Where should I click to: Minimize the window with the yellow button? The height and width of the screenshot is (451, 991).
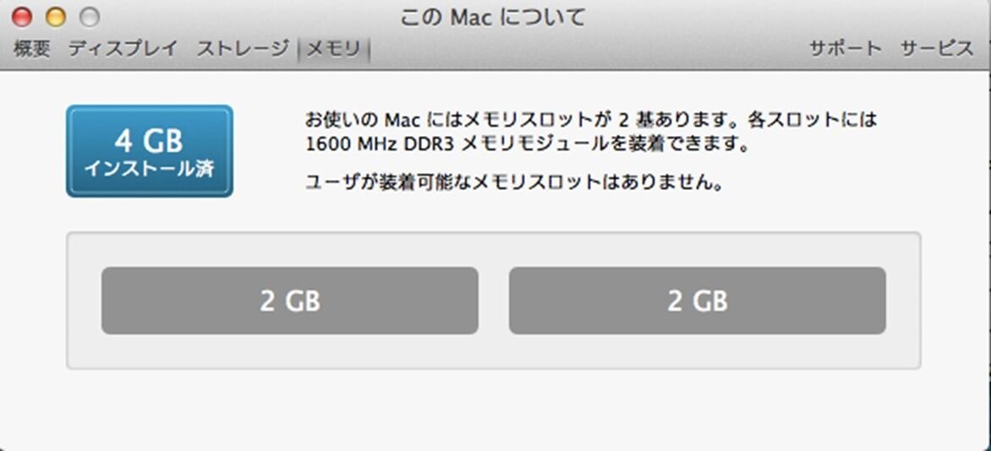tap(56, 17)
